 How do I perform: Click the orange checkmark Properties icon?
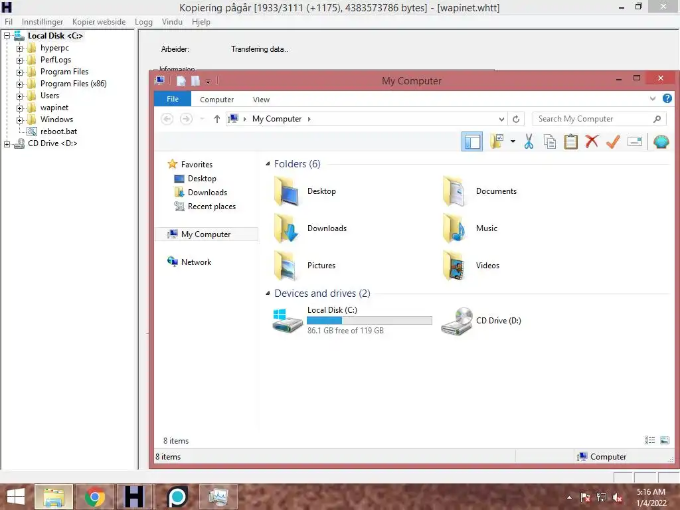613,141
